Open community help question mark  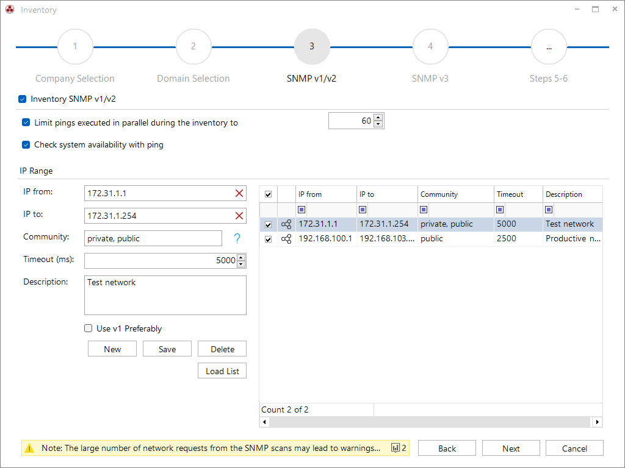237,238
